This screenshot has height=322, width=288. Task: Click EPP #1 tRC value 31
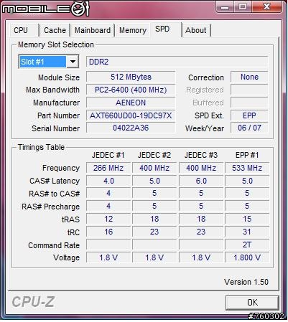point(247,232)
